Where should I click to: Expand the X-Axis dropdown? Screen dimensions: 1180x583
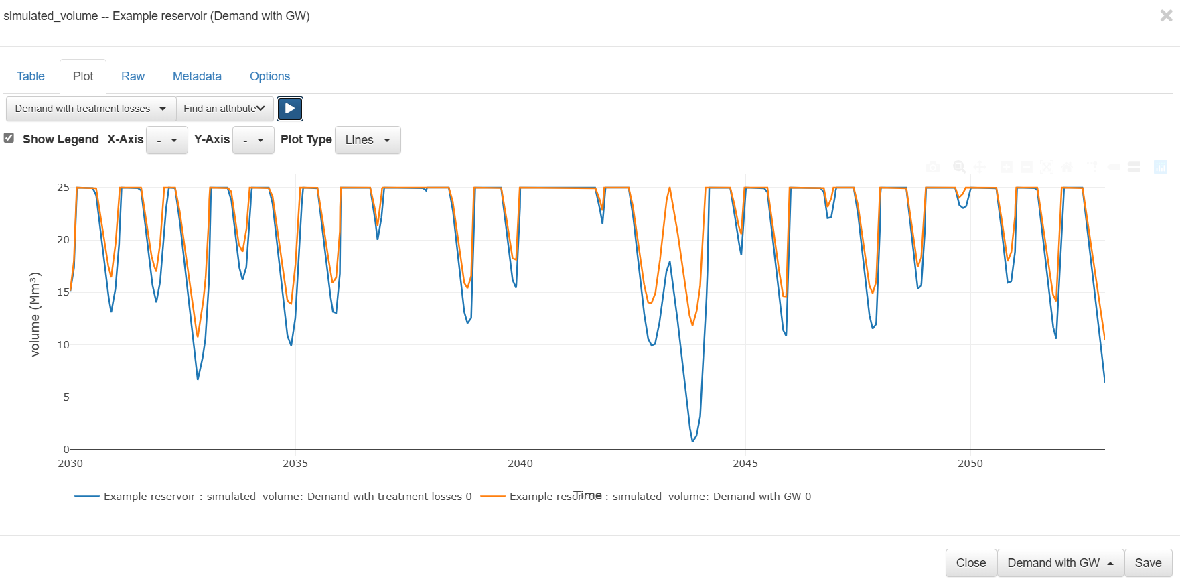167,140
